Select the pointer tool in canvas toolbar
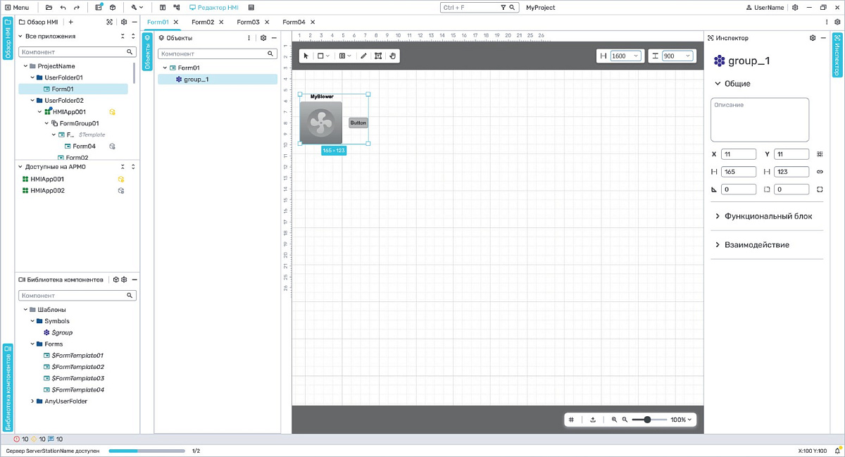The width and height of the screenshot is (845, 457). click(306, 56)
